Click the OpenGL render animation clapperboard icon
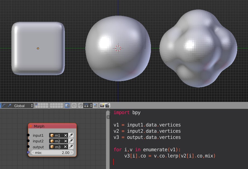 (x=107, y=105)
